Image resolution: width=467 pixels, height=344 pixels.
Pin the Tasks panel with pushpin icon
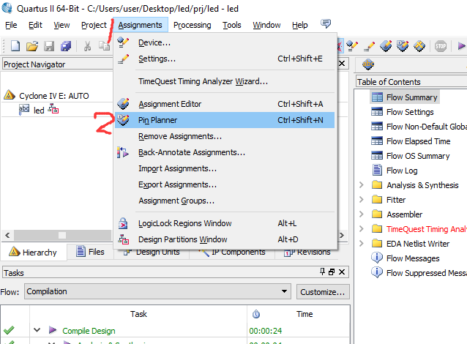pyautogui.click(x=322, y=272)
